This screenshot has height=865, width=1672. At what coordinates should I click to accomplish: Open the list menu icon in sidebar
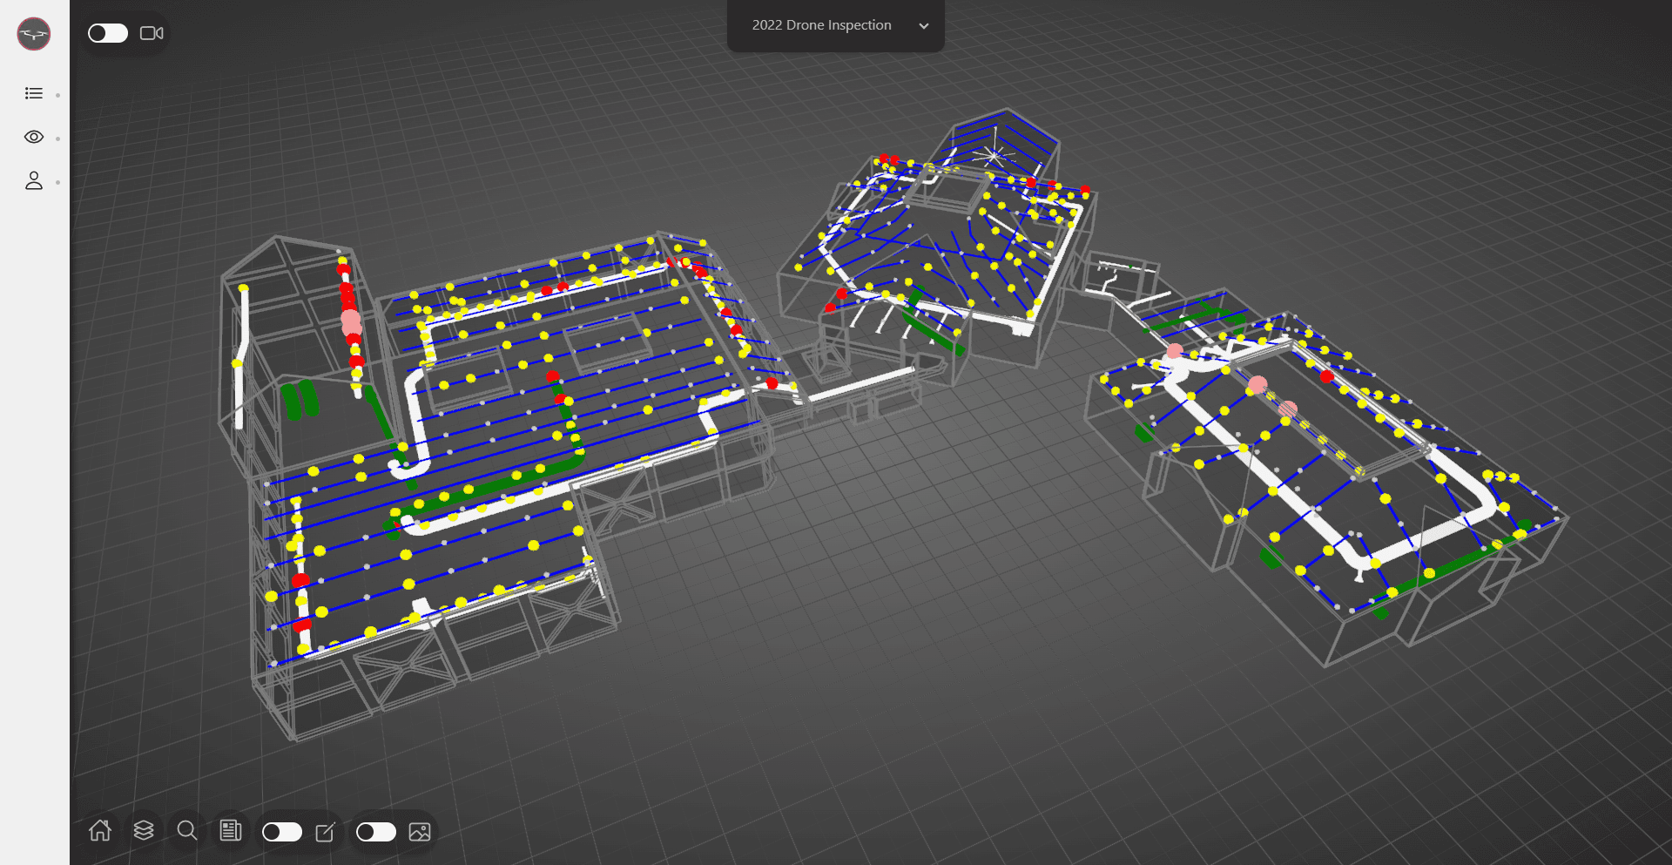pyautogui.click(x=34, y=93)
